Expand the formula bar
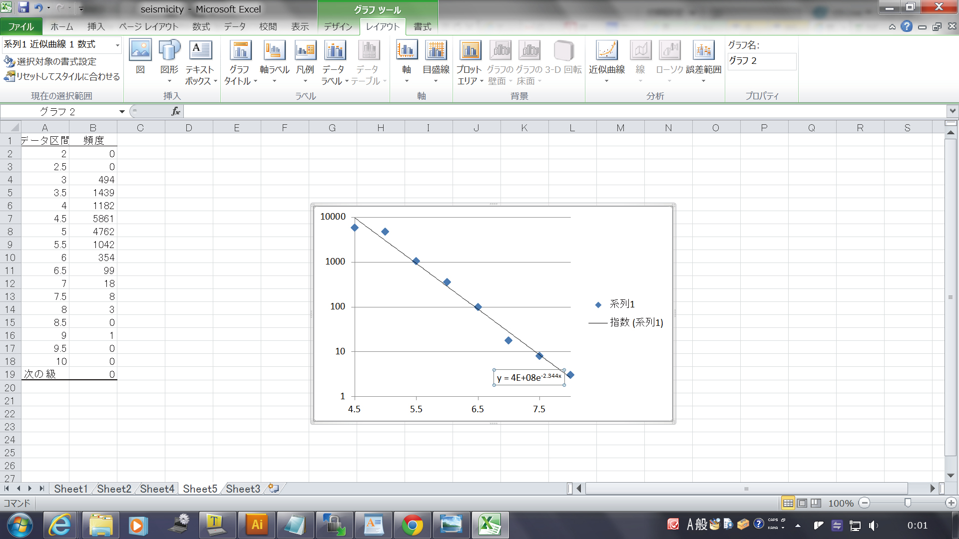 coord(953,111)
